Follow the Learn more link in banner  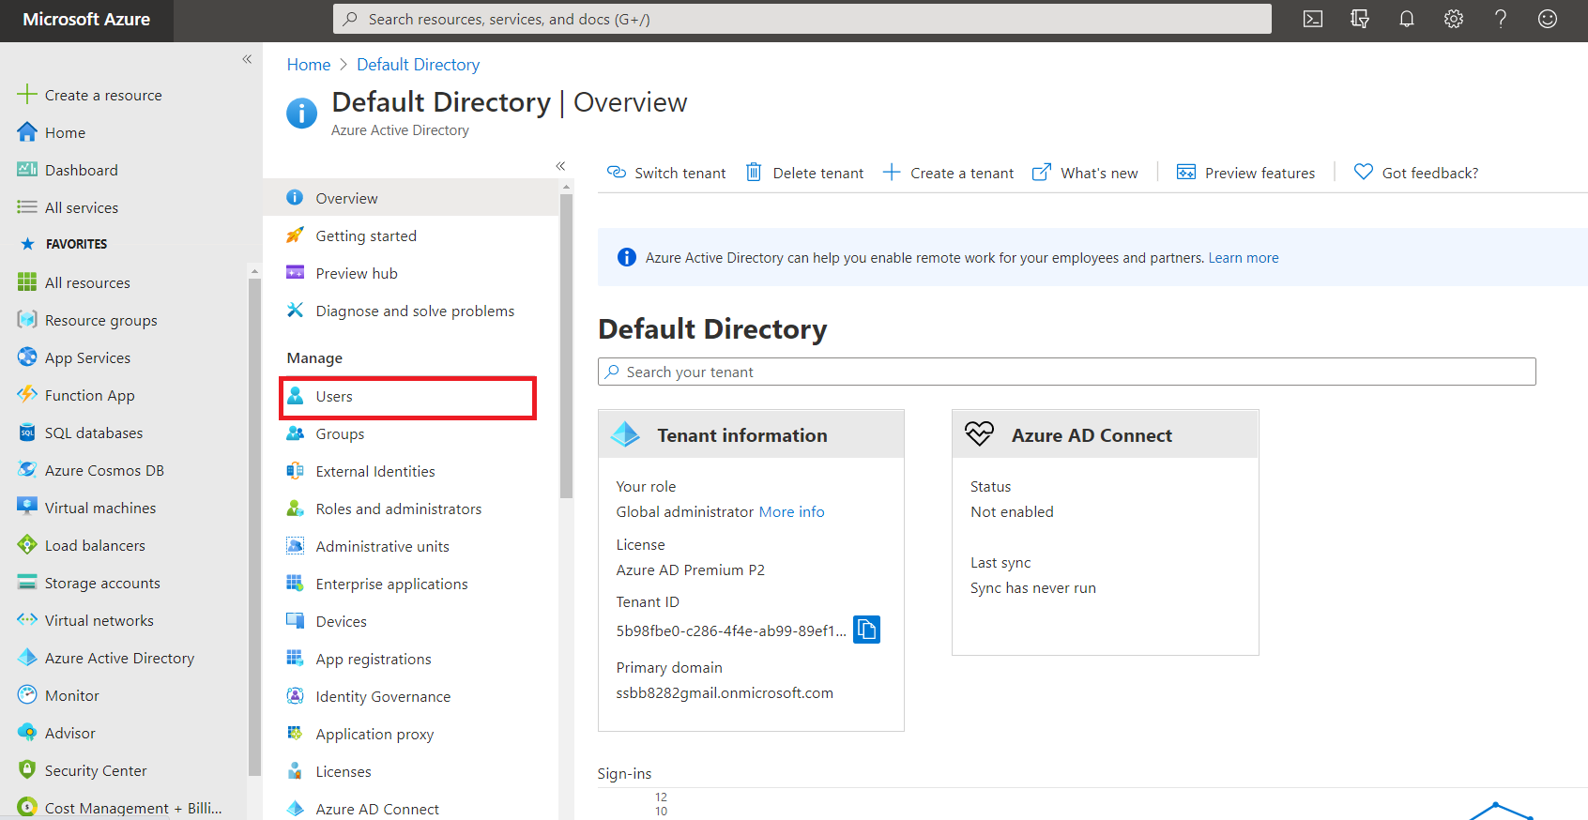tap(1243, 258)
